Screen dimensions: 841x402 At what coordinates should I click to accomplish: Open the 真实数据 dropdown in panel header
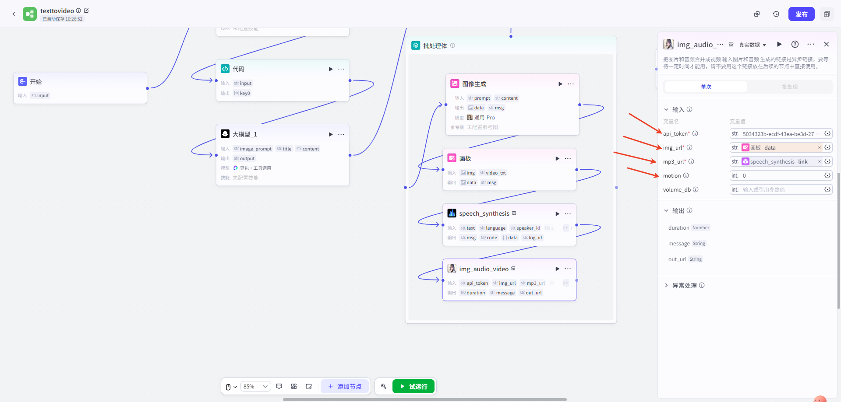point(753,45)
